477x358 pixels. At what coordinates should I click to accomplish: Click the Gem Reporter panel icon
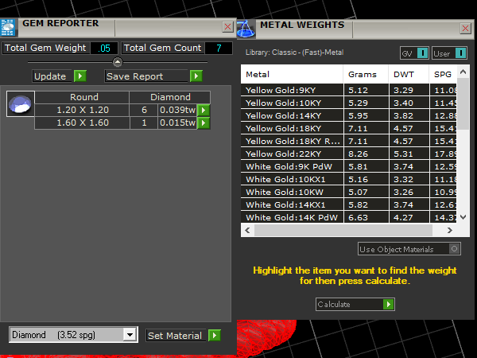[x=9, y=27]
